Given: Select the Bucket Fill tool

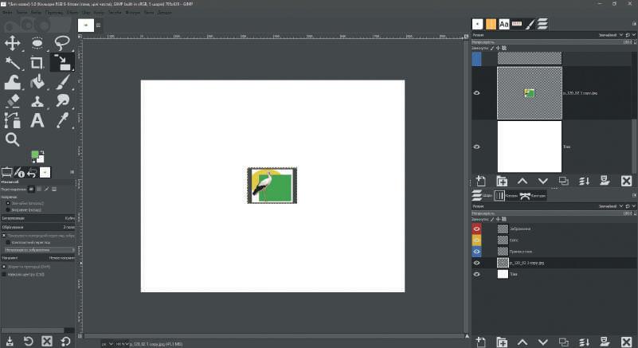Looking at the screenshot, I should [37, 82].
